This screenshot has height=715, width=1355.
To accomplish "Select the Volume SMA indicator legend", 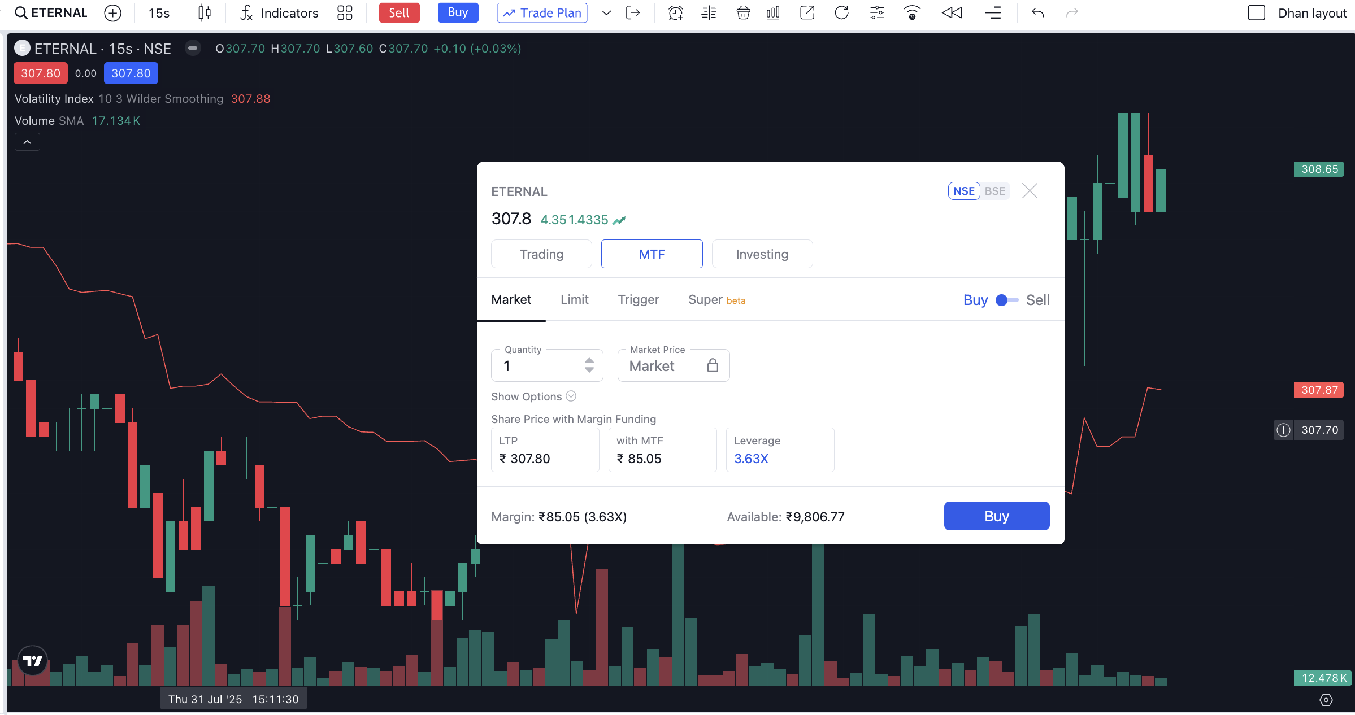I will 77,121.
